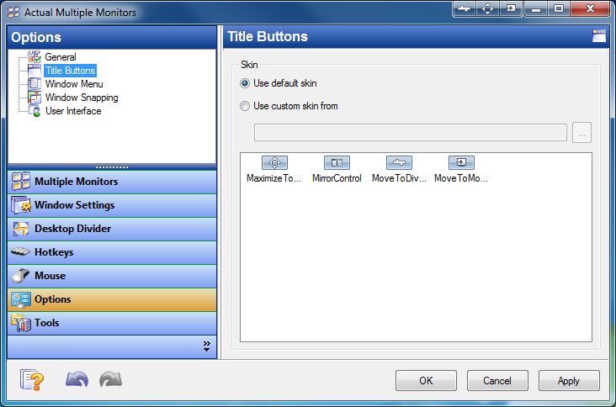
Task: Click the Hotkeys keyboard icon
Action: (x=20, y=251)
